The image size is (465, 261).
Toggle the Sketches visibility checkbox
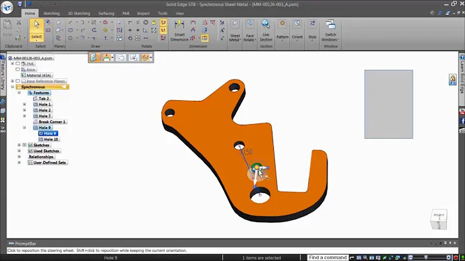[25, 145]
